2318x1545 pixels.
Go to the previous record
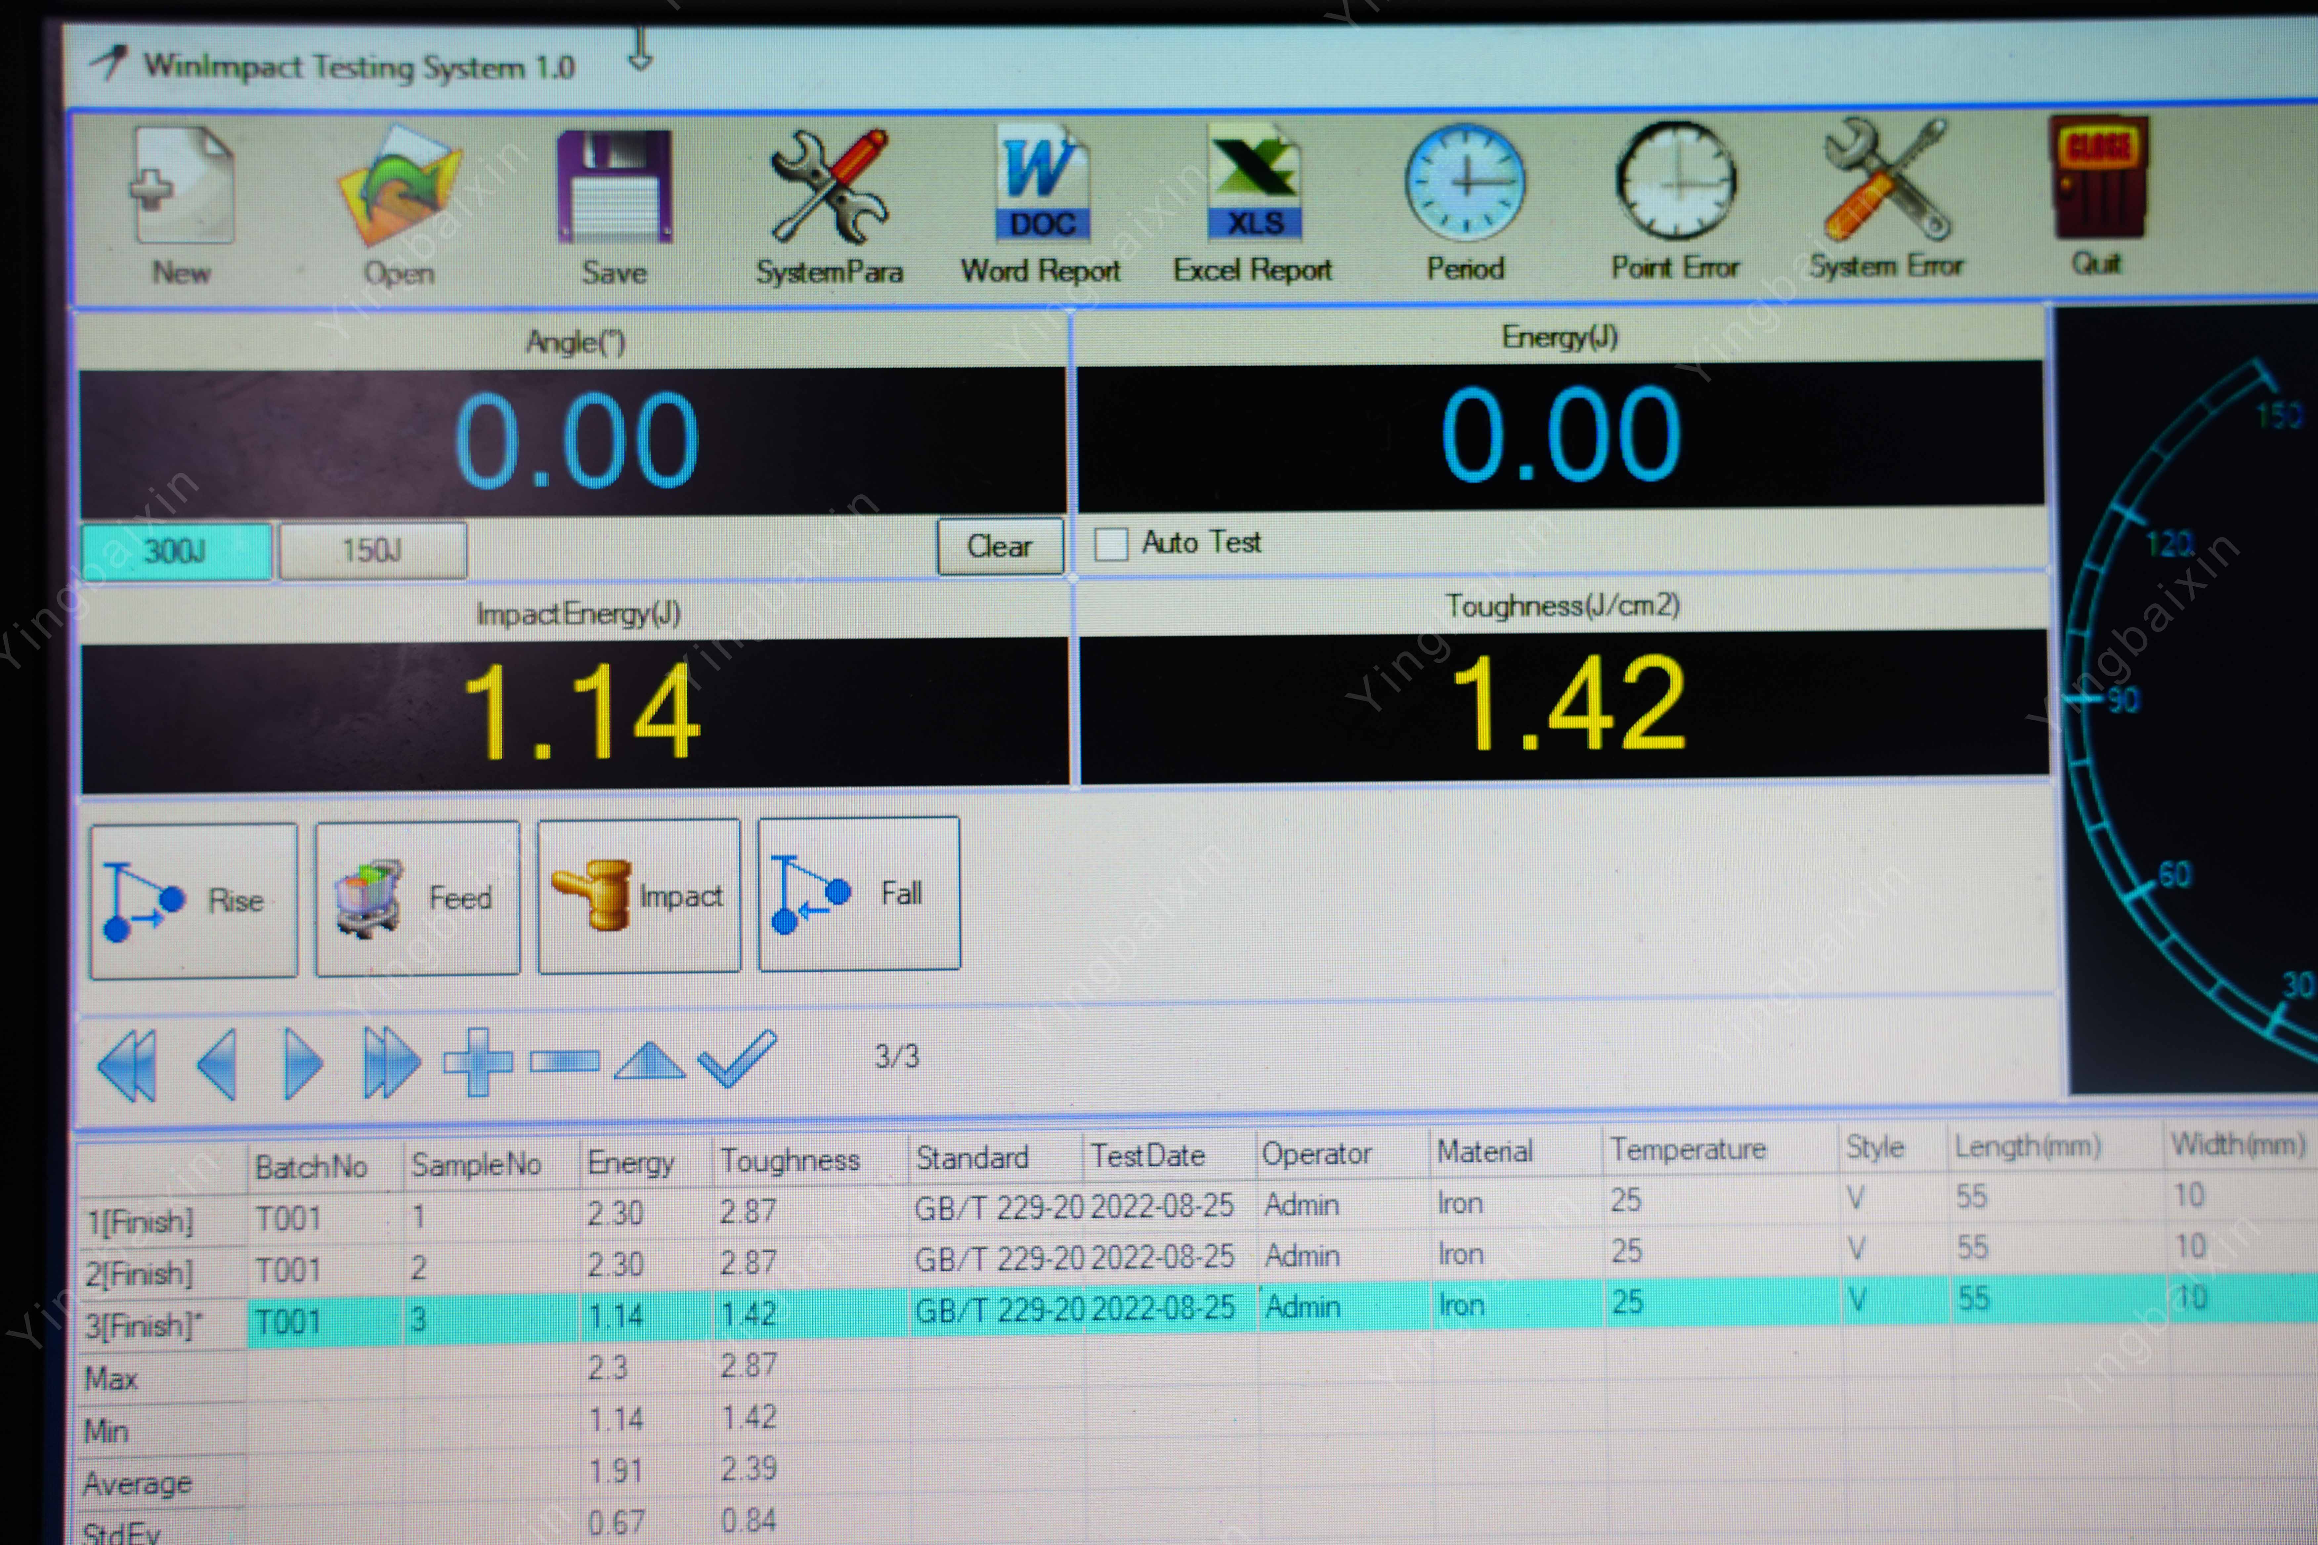coord(218,1064)
